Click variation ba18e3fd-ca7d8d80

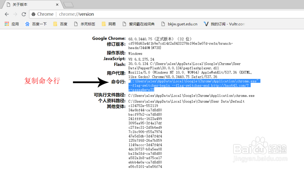click(145, 154)
